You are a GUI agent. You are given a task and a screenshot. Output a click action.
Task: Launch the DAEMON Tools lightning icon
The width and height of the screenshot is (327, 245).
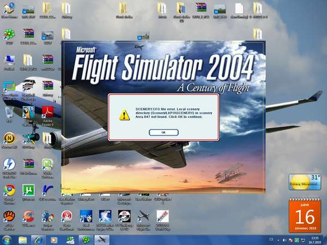click(x=9, y=168)
